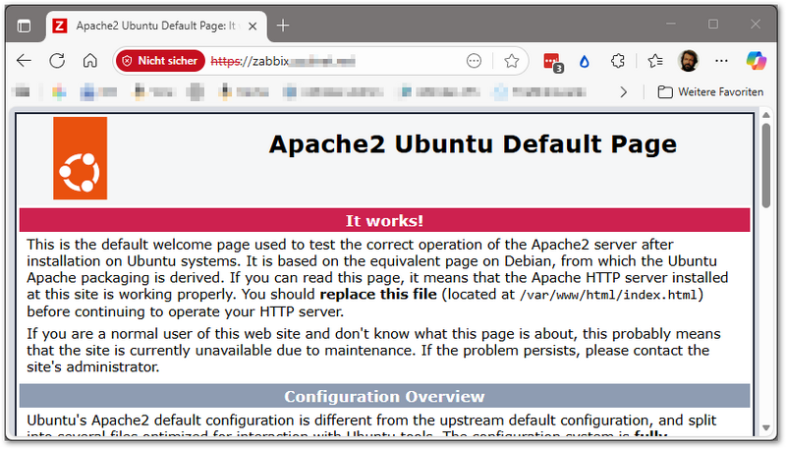
Task: Go to the home page
Action: pyautogui.click(x=89, y=61)
